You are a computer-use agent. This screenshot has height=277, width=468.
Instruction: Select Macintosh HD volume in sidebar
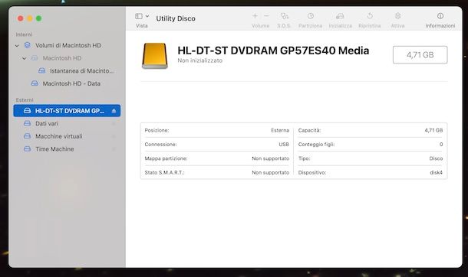coord(67,58)
